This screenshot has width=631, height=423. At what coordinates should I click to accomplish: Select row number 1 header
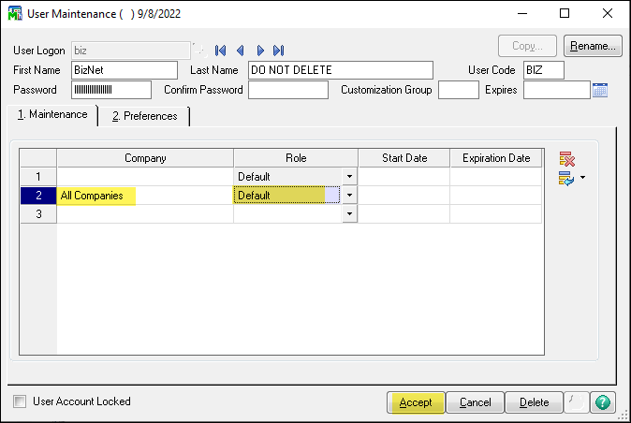click(x=38, y=177)
